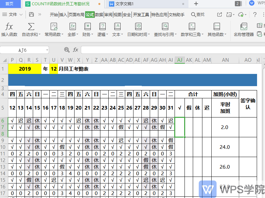Switch to the Page Layout (页面布局) tab
Viewport: 265px width, 198px height.
pyautogui.click(x=77, y=15)
